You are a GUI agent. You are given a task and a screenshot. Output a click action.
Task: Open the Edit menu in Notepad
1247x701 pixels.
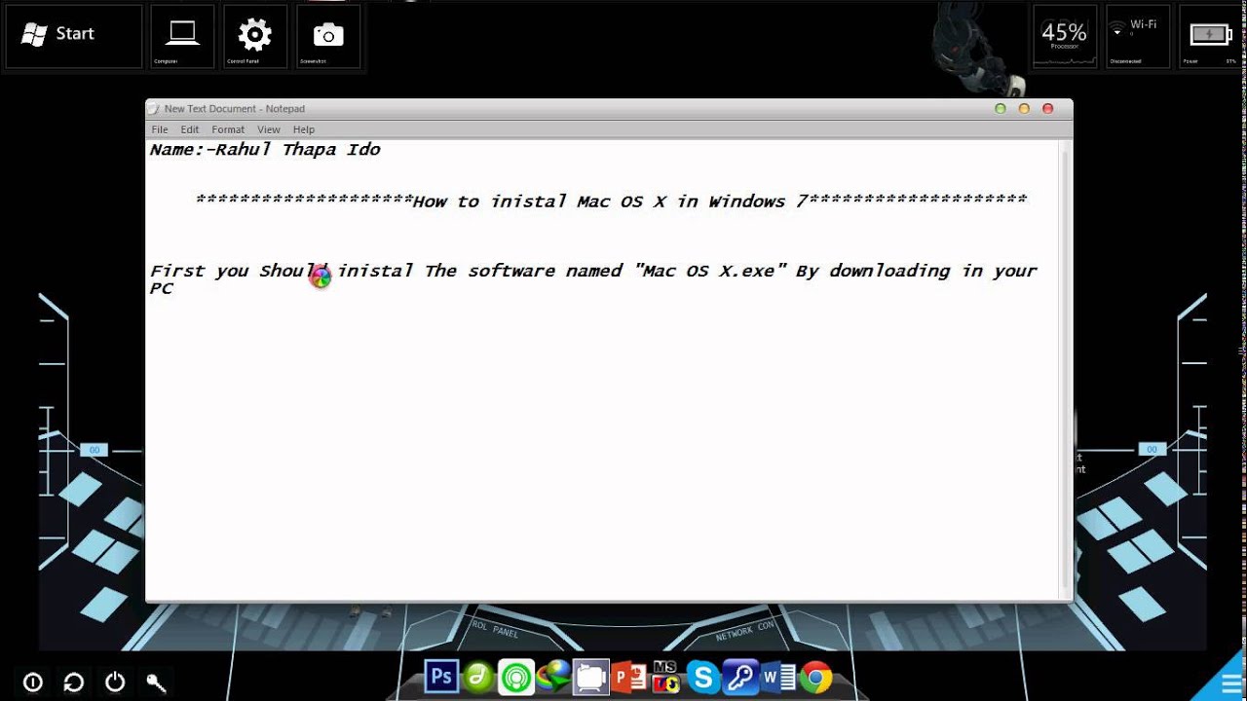click(190, 129)
